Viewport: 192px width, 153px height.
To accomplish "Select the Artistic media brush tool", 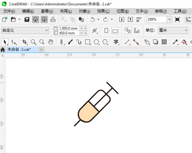I will pos(70,42).
